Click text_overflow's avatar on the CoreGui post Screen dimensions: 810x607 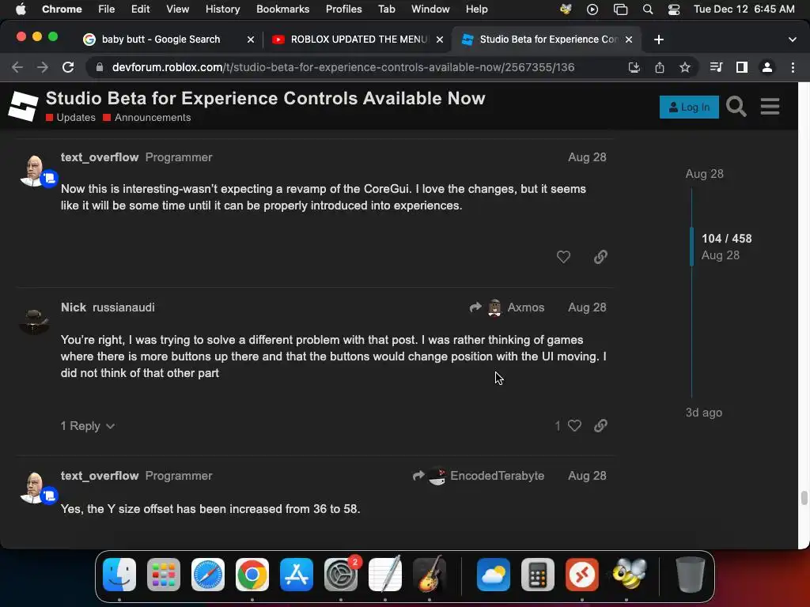pyautogui.click(x=35, y=171)
